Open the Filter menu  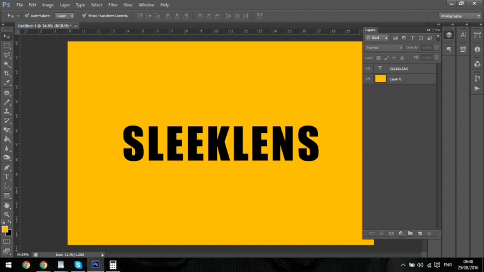(x=113, y=5)
